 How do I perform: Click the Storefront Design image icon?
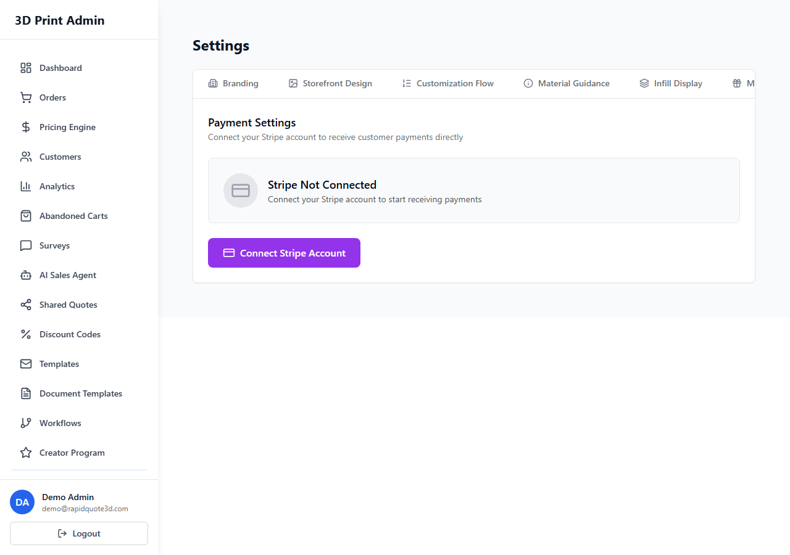pyautogui.click(x=293, y=83)
